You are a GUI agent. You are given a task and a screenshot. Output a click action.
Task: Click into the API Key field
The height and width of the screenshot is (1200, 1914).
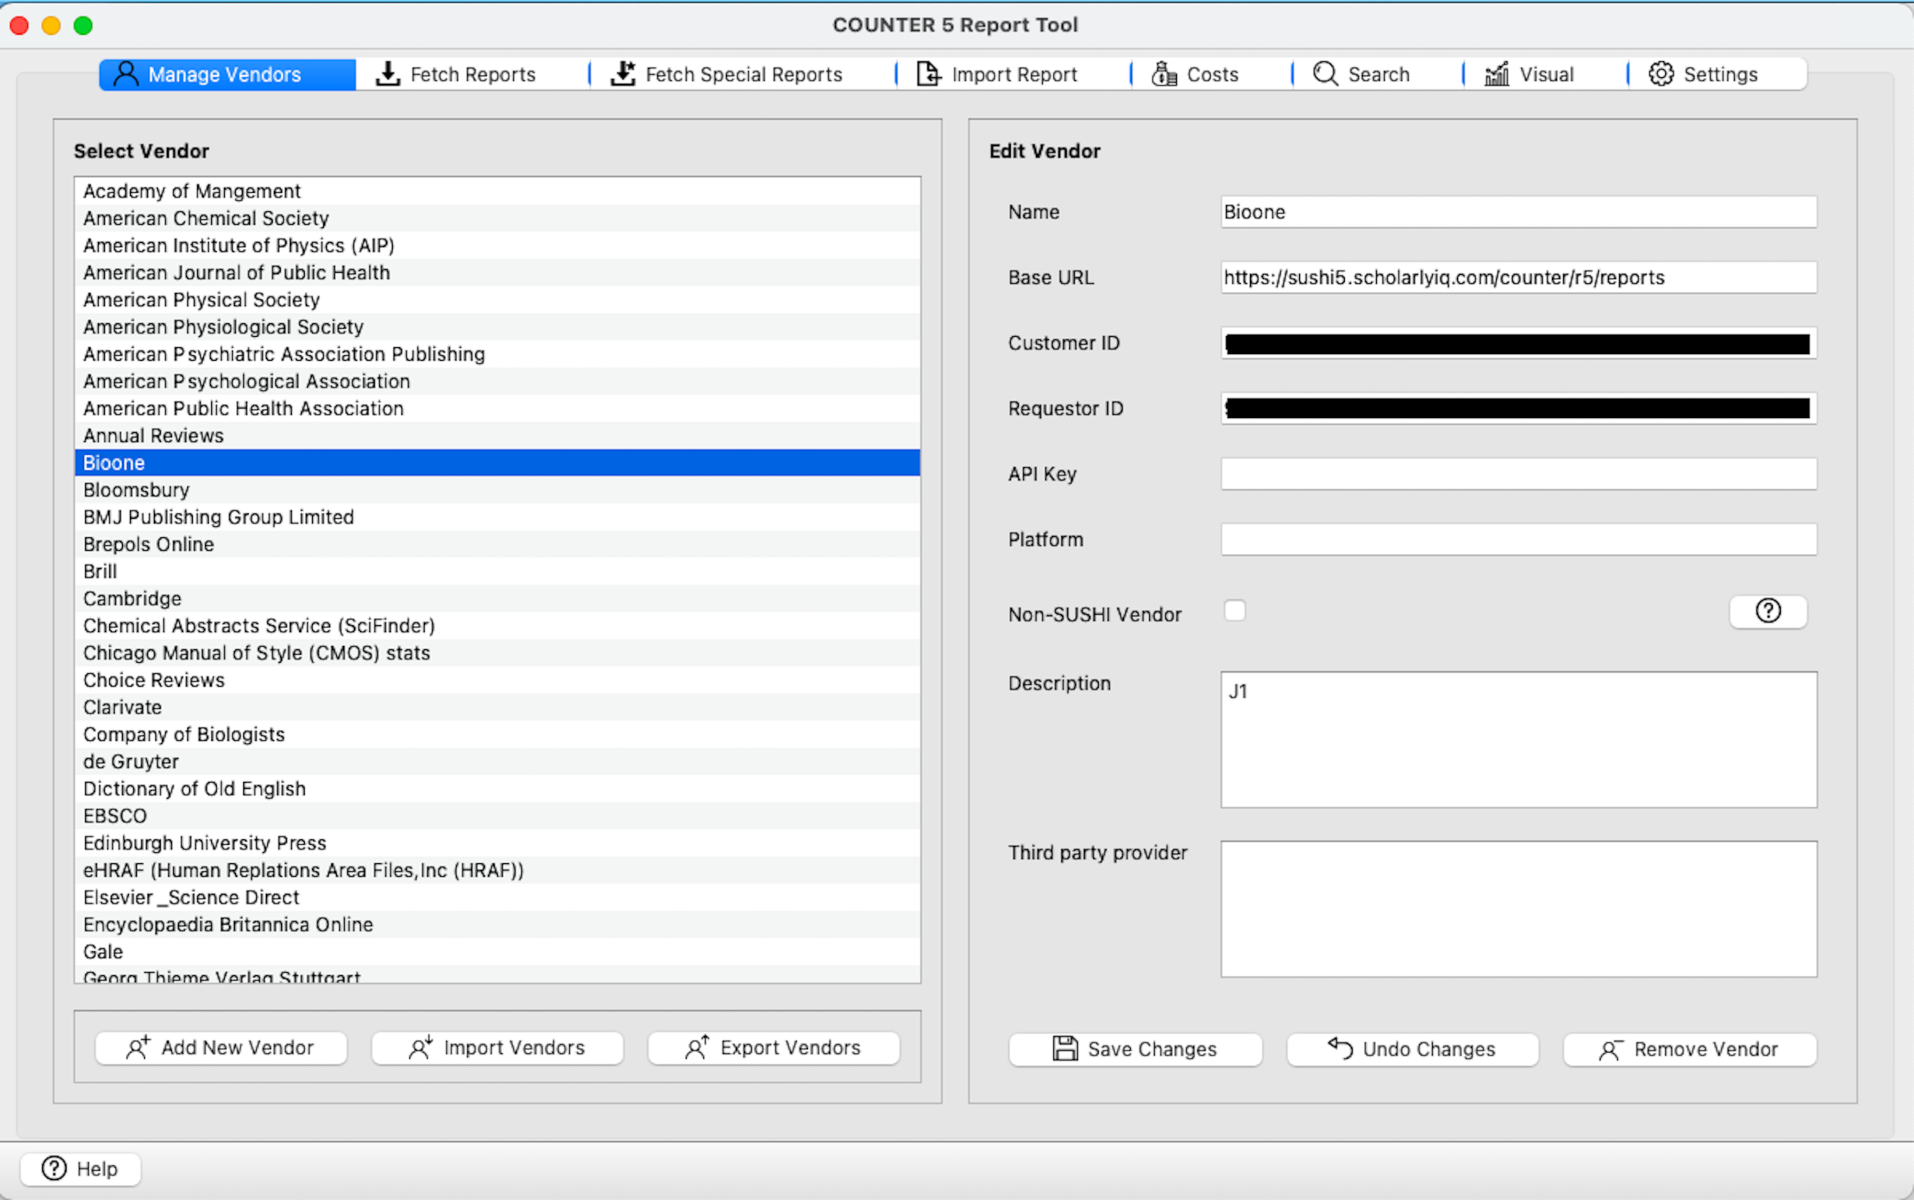[1517, 474]
